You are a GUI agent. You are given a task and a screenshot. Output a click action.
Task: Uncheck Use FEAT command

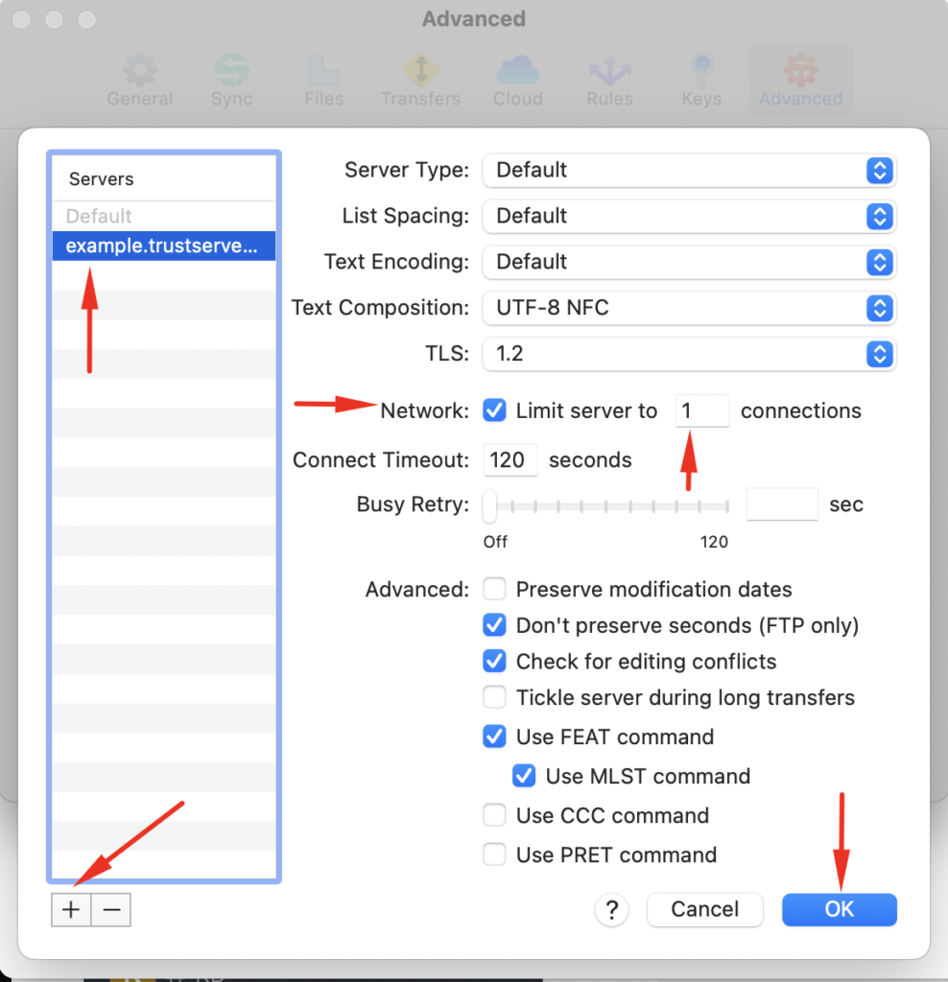pyautogui.click(x=494, y=736)
